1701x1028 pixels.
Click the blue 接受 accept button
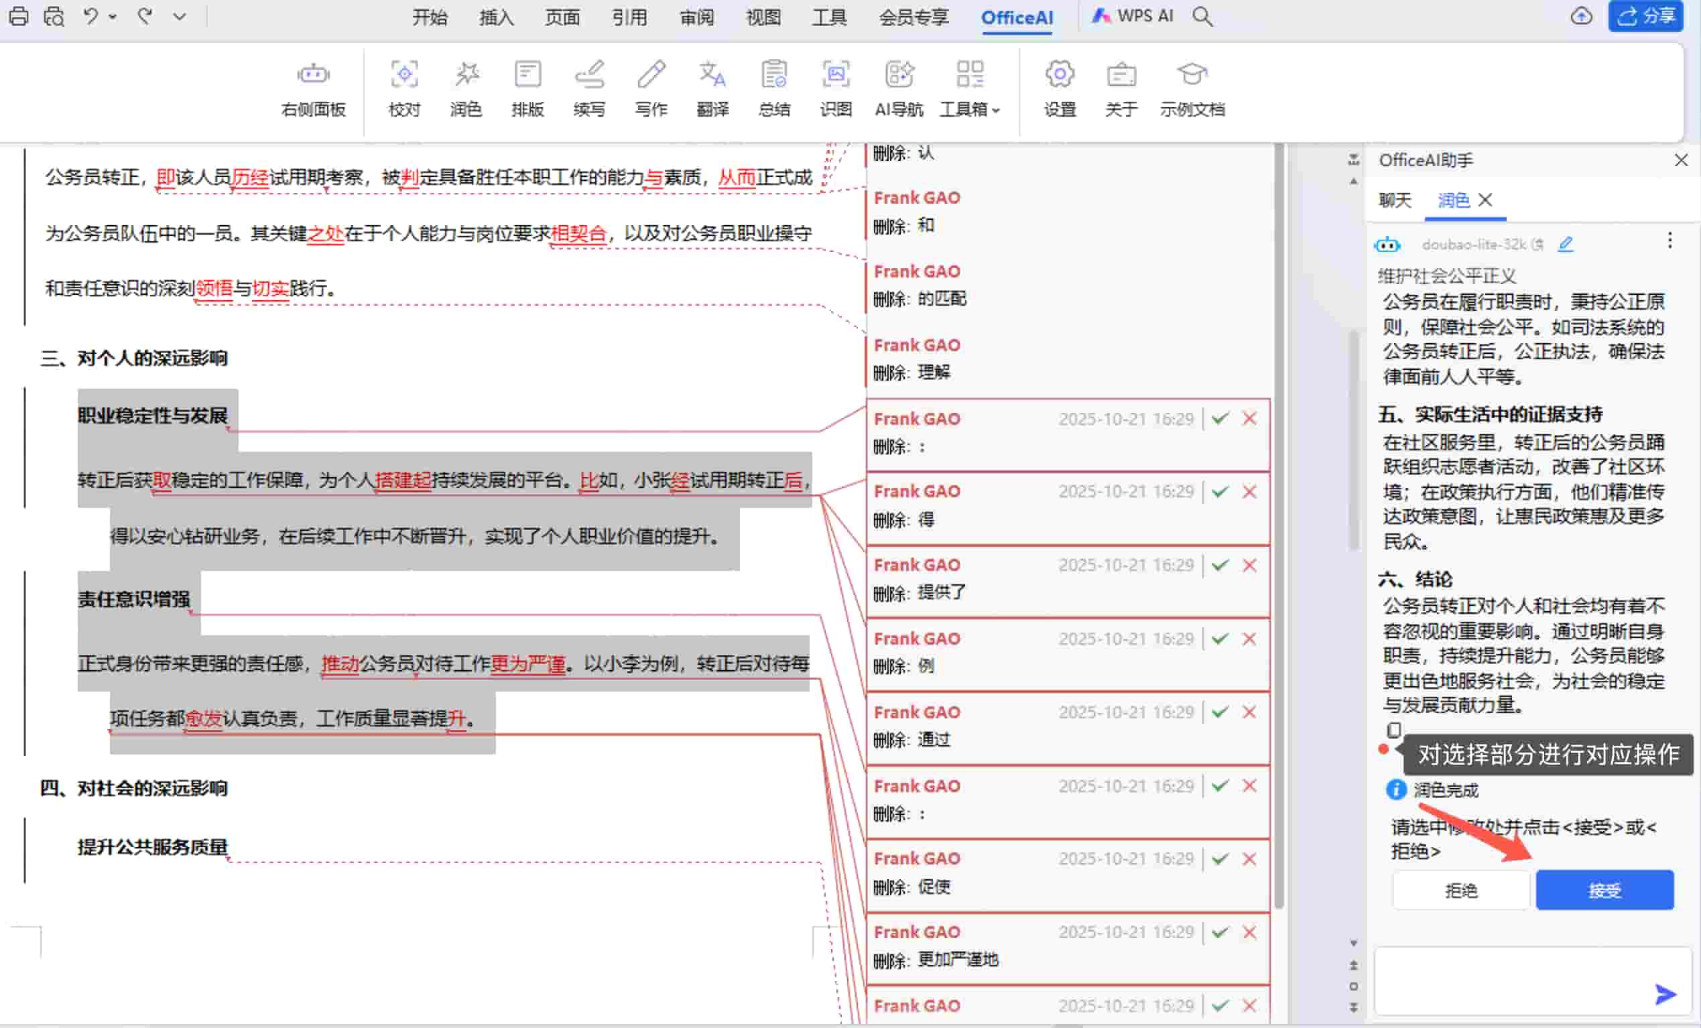tap(1604, 890)
